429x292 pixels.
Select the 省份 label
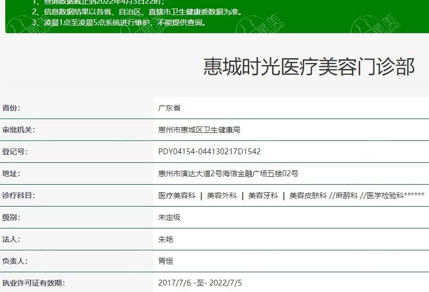pos(11,108)
